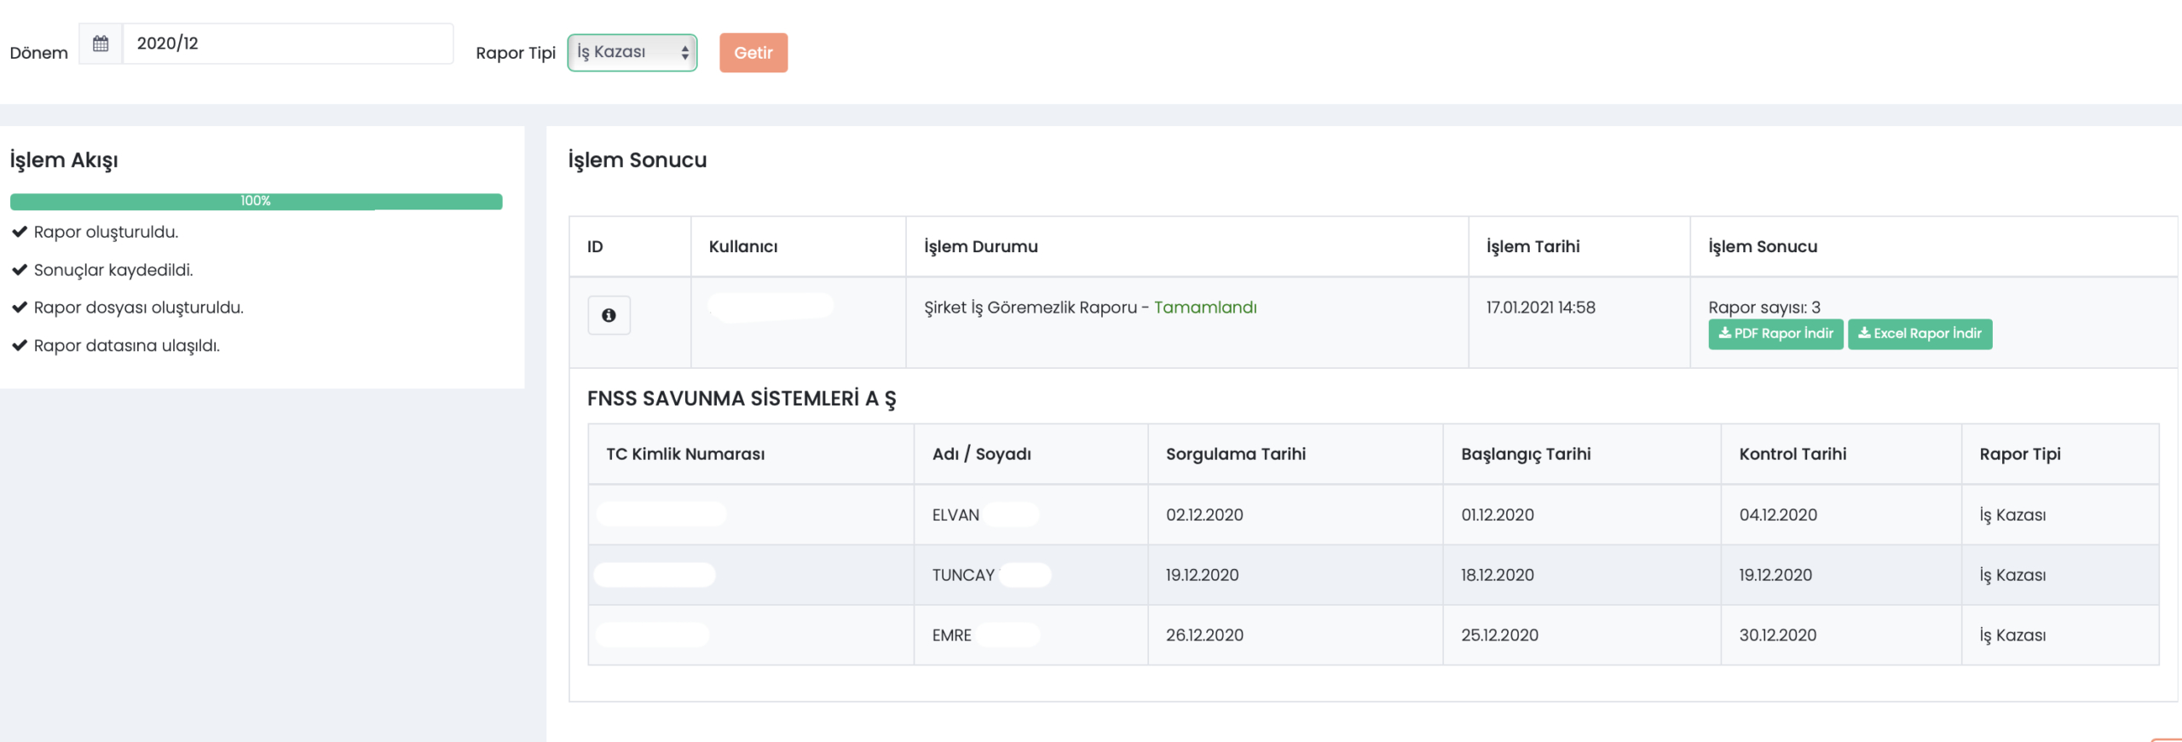Download the PDF report
Screen dimensions: 2182x742
1775,334
